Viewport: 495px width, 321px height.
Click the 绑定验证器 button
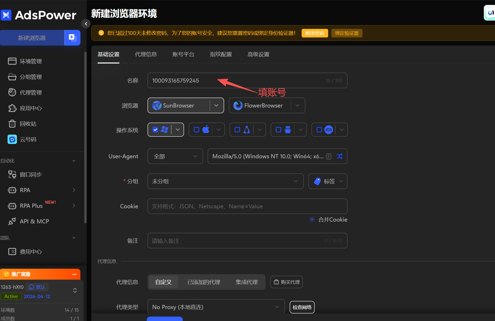(x=347, y=33)
